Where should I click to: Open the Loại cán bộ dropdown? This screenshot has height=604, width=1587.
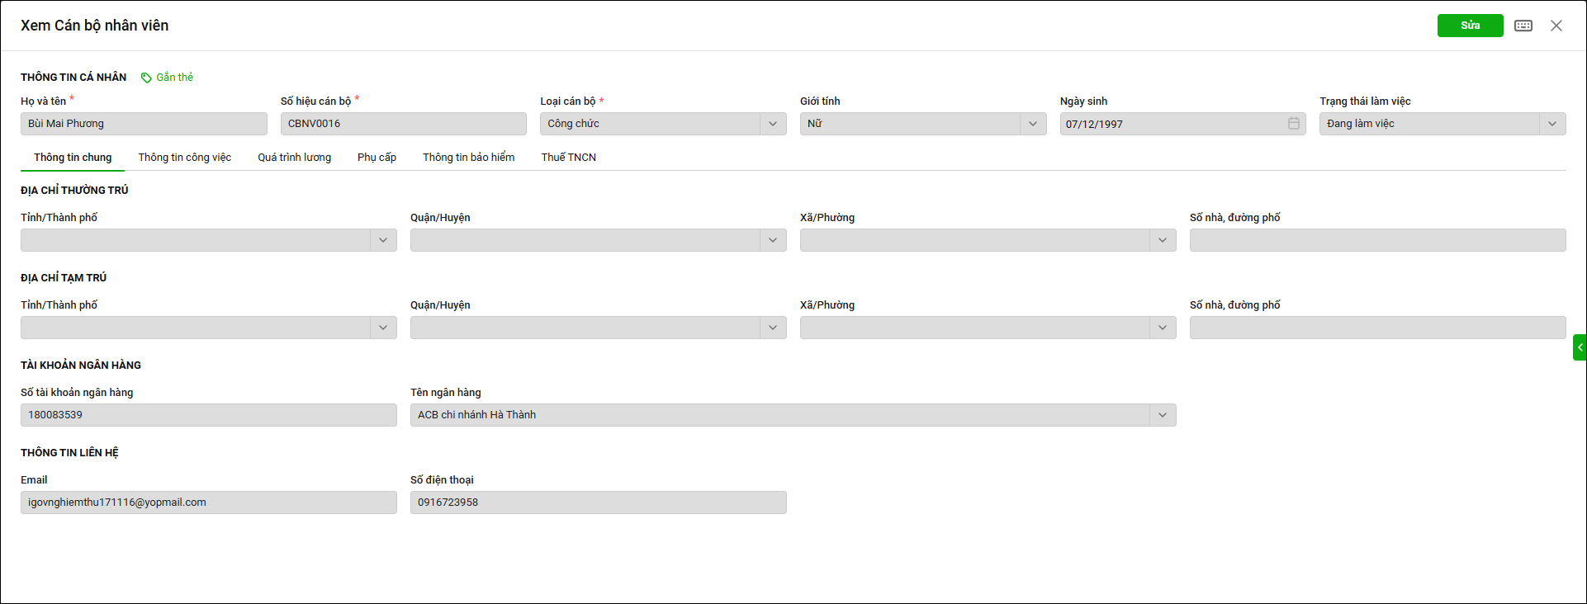pos(772,124)
